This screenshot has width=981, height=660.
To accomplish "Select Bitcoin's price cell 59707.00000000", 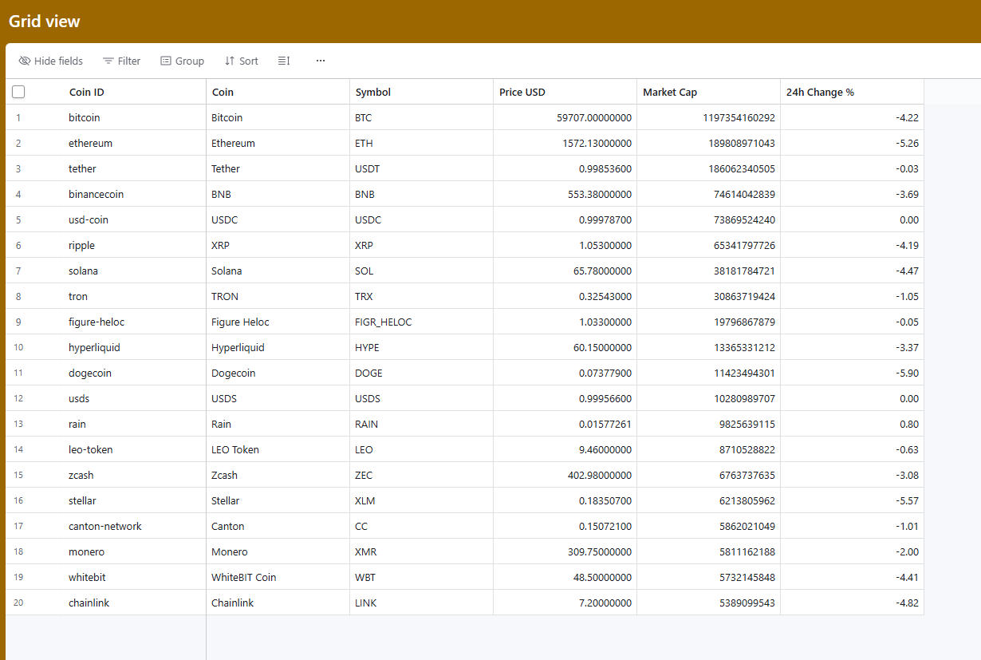I will [565, 117].
